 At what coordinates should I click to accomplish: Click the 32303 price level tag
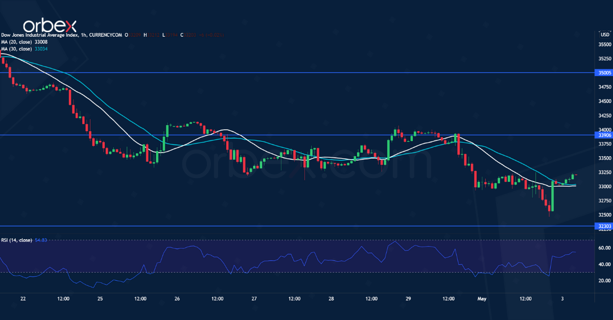604,240
